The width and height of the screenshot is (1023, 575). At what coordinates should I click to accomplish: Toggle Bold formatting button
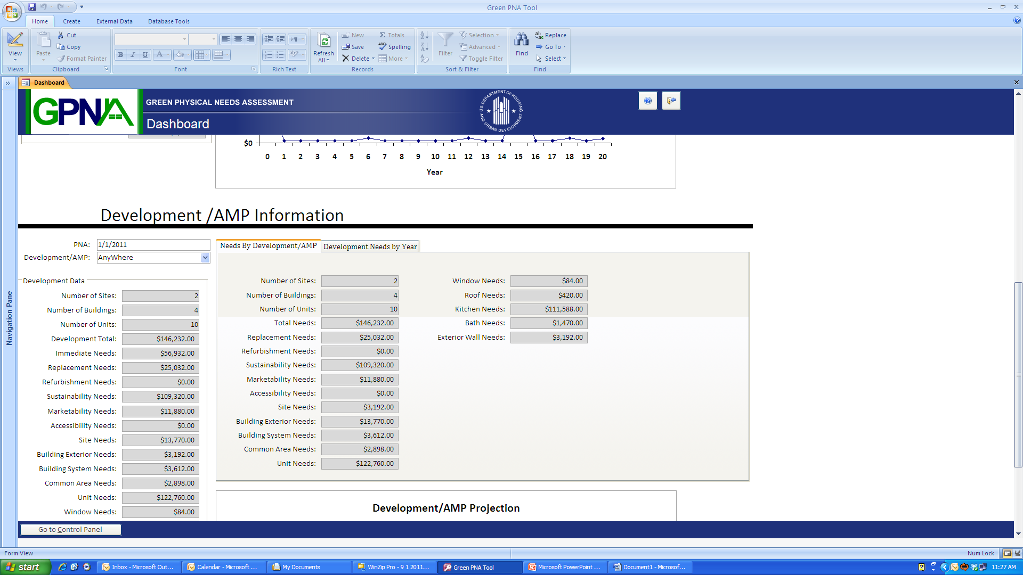pyautogui.click(x=121, y=55)
